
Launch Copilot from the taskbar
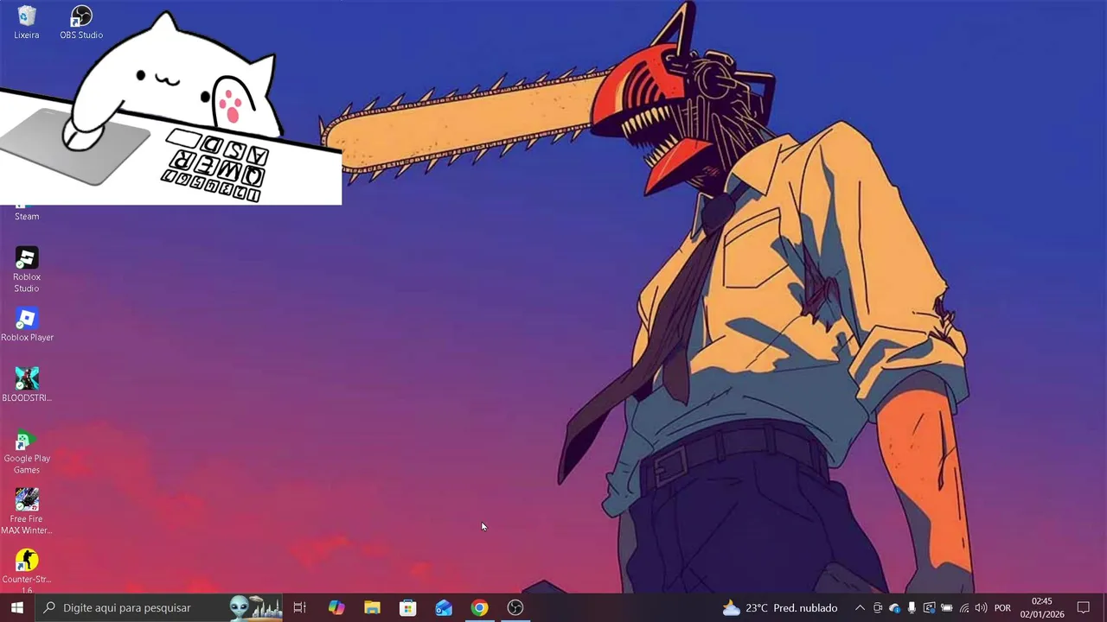pos(336,608)
